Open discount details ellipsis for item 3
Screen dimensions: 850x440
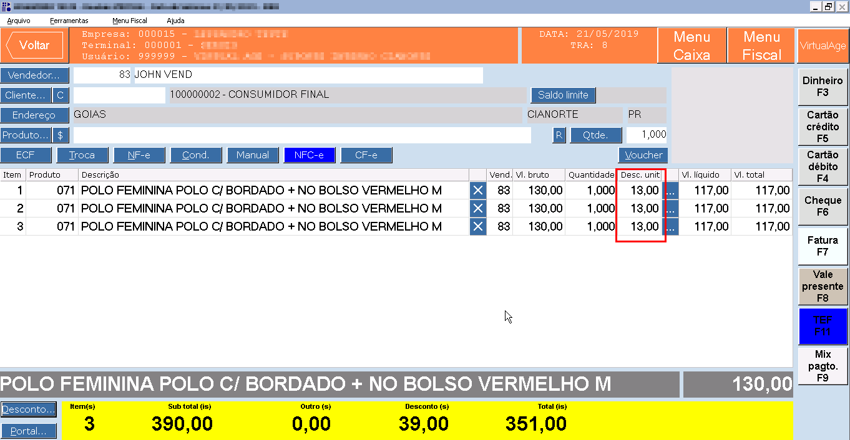point(670,227)
